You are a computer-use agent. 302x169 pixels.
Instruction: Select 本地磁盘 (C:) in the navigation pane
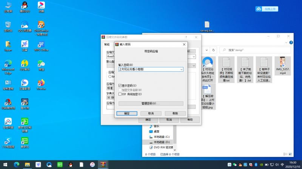161,137
